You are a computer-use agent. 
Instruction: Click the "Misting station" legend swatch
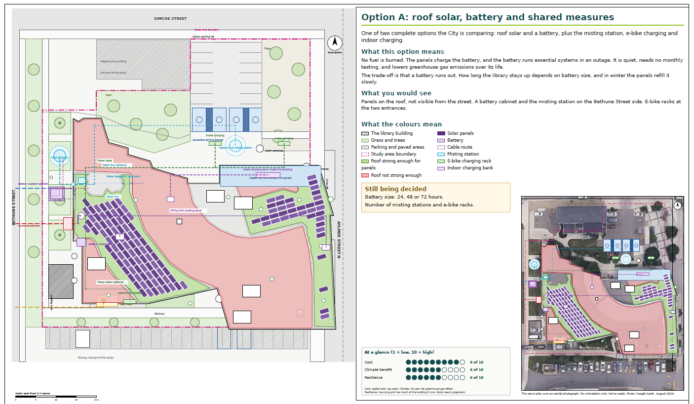442,154
